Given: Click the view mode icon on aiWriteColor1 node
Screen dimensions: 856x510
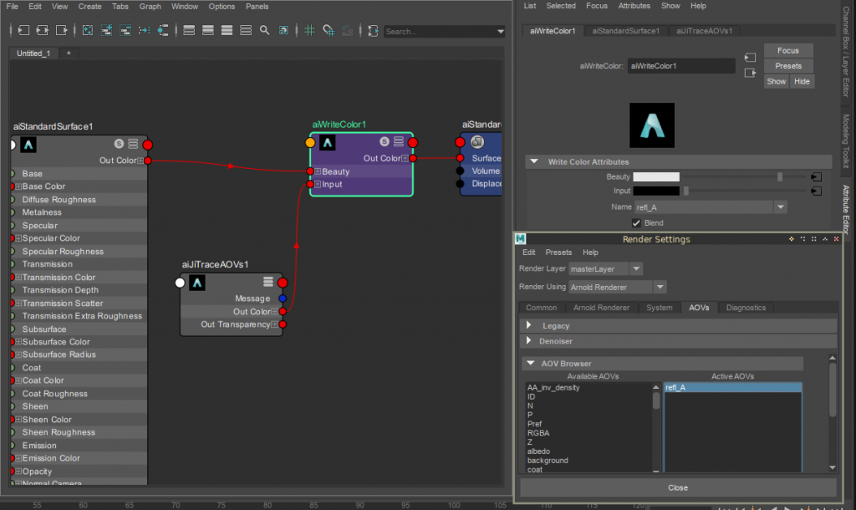Looking at the screenshot, I should pos(399,143).
